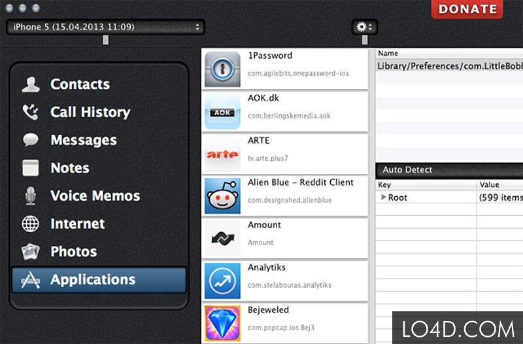Switch to Call History section
The image size is (523, 344).
[x=90, y=112]
